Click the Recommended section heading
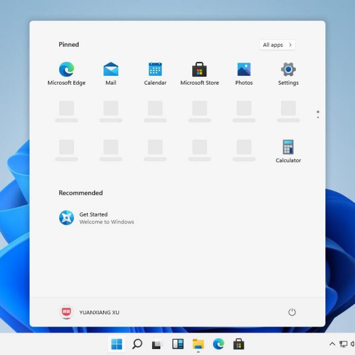 point(80,193)
